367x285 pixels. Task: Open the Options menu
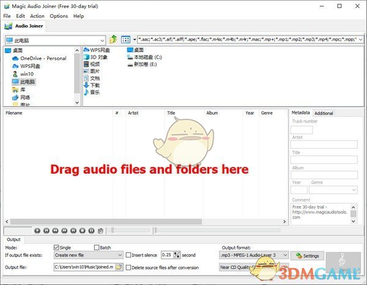pos(59,16)
